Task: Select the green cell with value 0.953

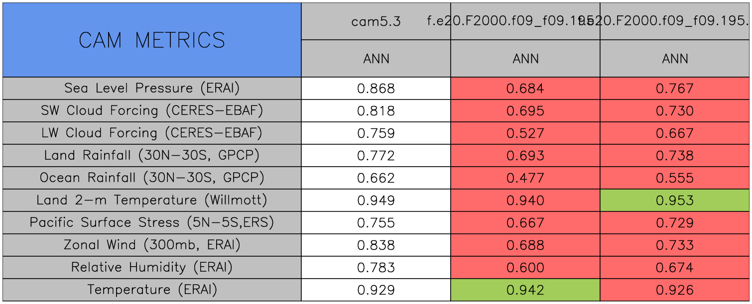Action: point(675,201)
